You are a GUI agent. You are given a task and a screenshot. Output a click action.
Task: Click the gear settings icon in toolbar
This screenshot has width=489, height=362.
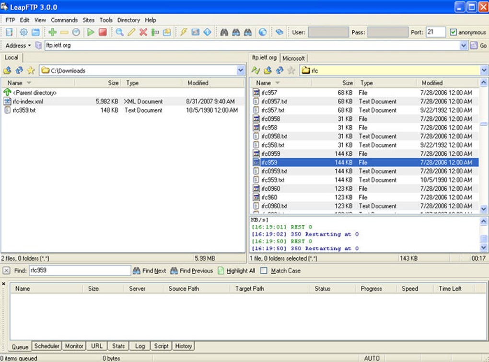tap(23, 32)
